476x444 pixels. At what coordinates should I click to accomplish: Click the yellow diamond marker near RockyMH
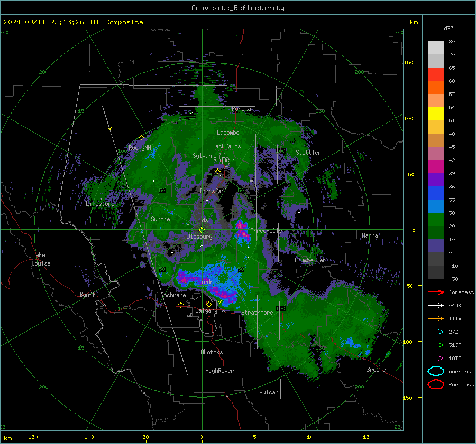pos(141,138)
